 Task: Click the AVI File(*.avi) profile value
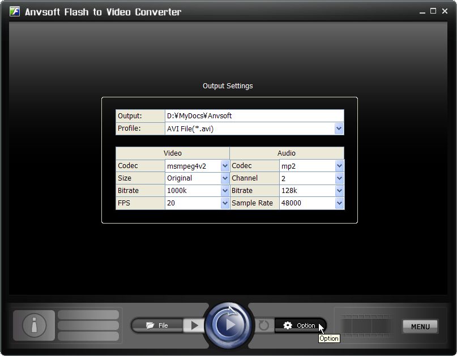190,129
